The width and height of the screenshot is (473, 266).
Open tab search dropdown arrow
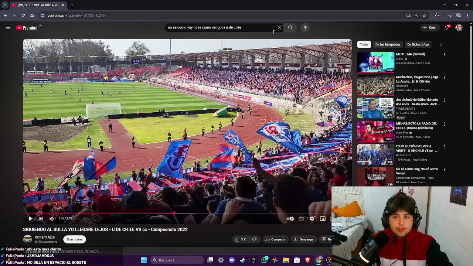pos(5,5)
